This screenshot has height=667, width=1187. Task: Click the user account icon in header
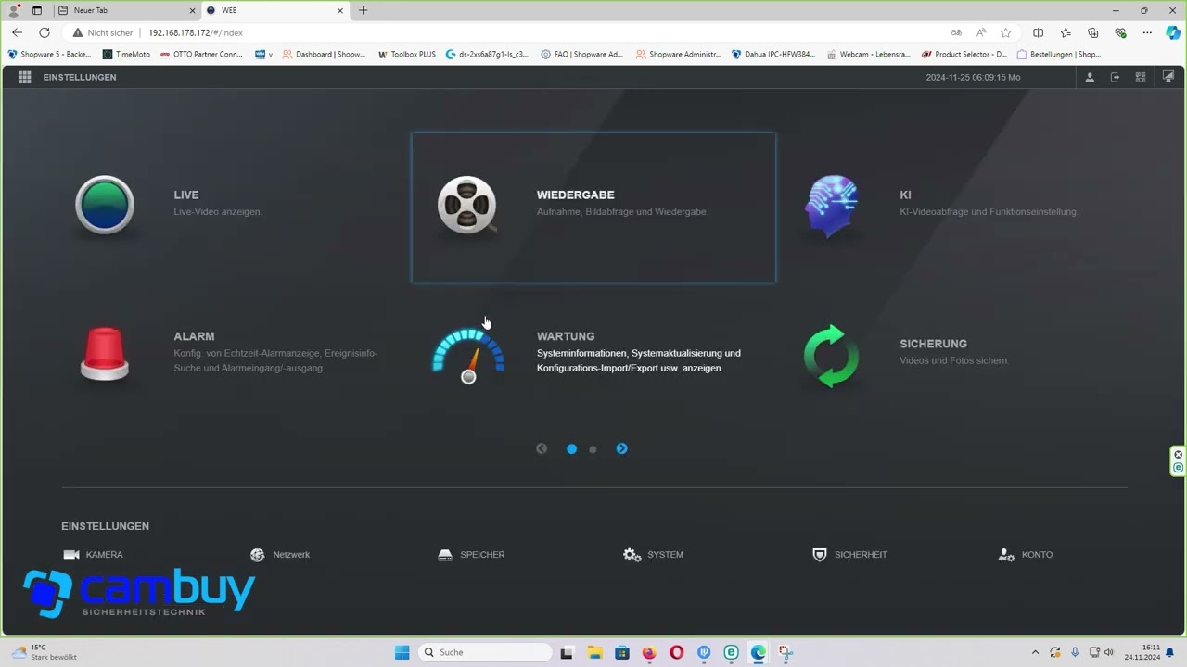coord(1091,77)
